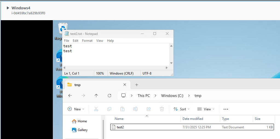Viewport: 280px width, 139px height.
Task: Open the View dropdown
Action: click(206, 109)
